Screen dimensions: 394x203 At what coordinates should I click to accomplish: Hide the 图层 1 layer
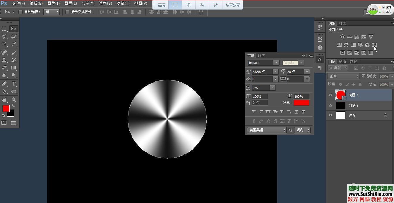[330, 106]
